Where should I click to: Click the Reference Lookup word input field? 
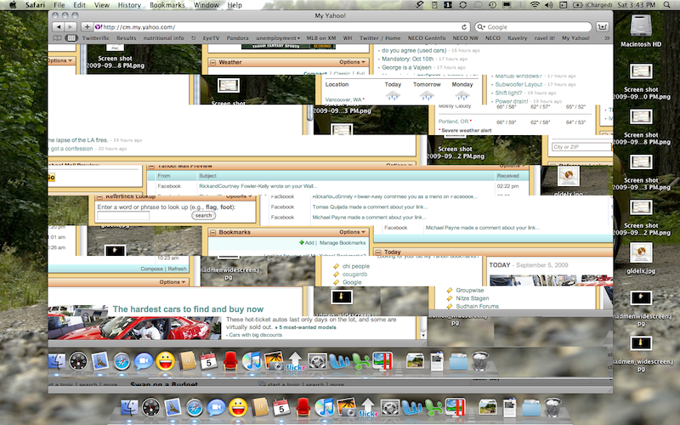click(x=123, y=216)
